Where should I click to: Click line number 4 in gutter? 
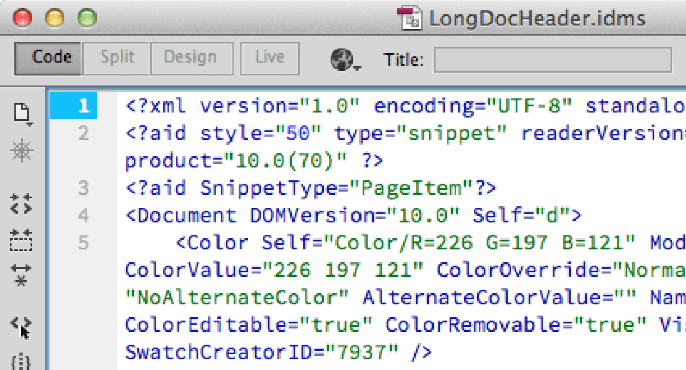(x=83, y=215)
